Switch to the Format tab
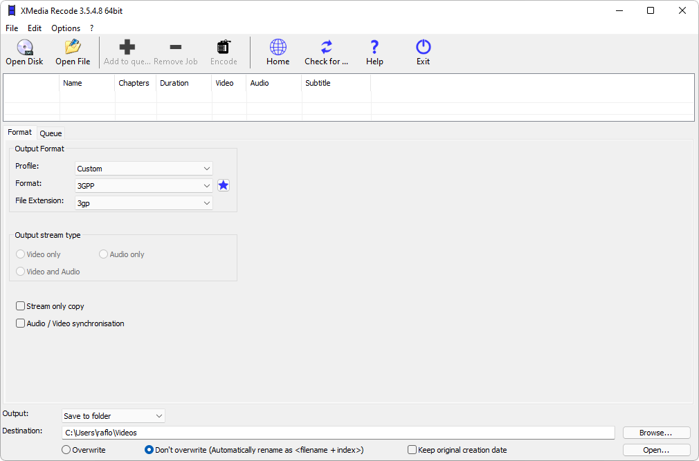 point(19,132)
